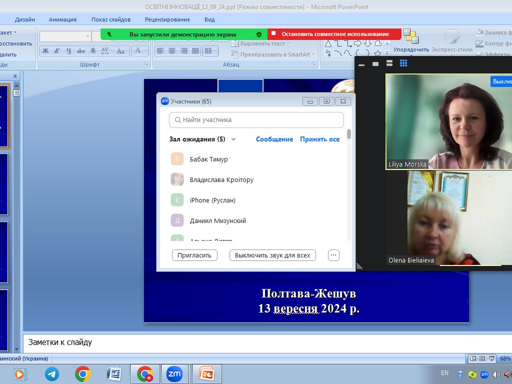Open Telegram from the taskbar
Viewport: 512px width, 384px height.
[51, 374]
